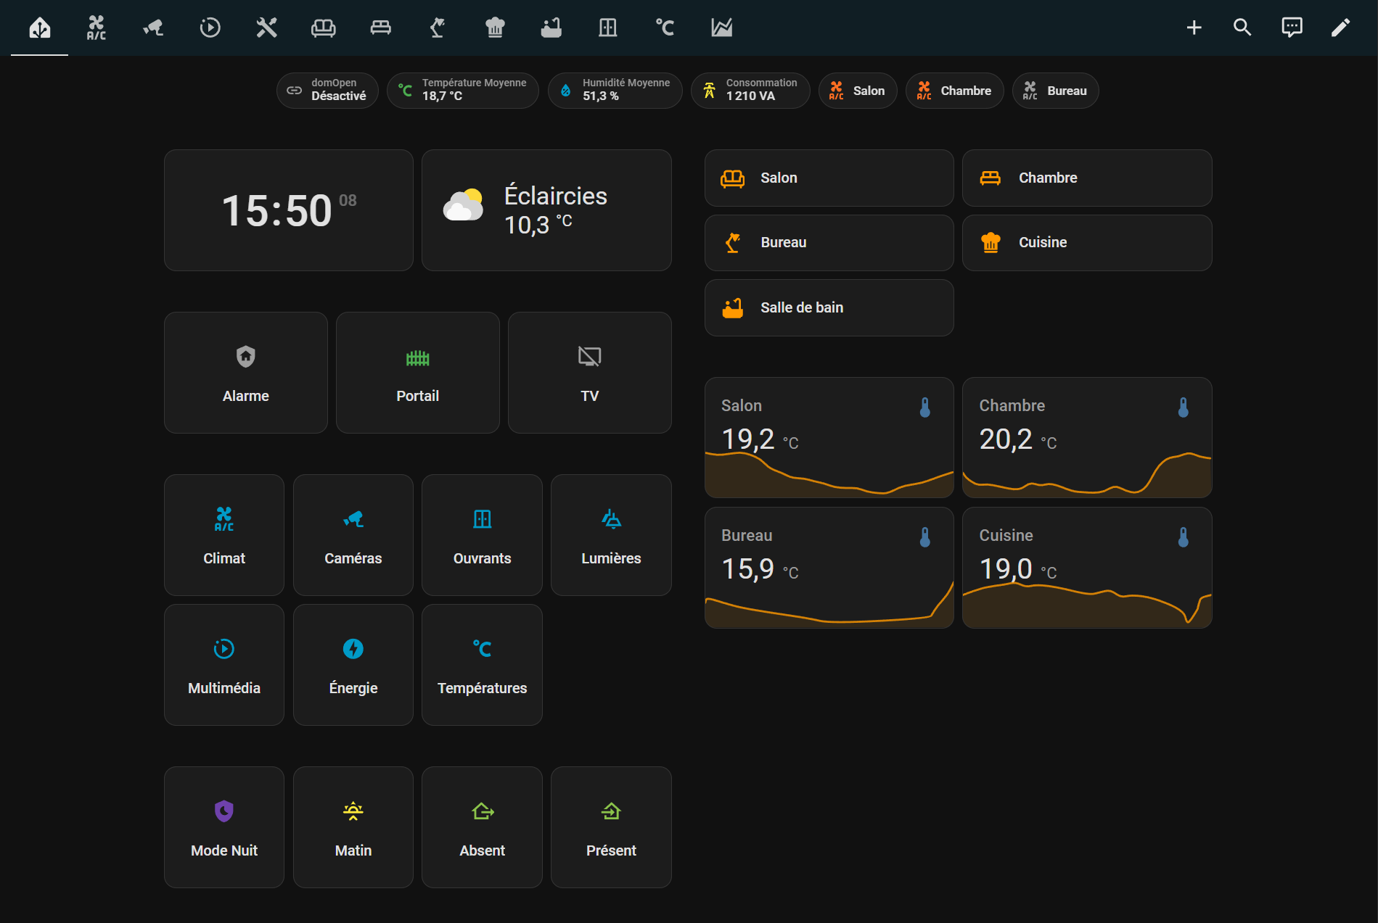The height and width of the screenshot is (923, 1378).
Task: Open the temperature °C tab icon
Action: point(665,28)
